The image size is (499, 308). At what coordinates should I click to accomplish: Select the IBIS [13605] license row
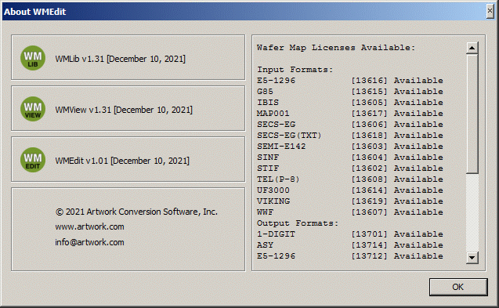pyautogui.click(x=350, y=103)
